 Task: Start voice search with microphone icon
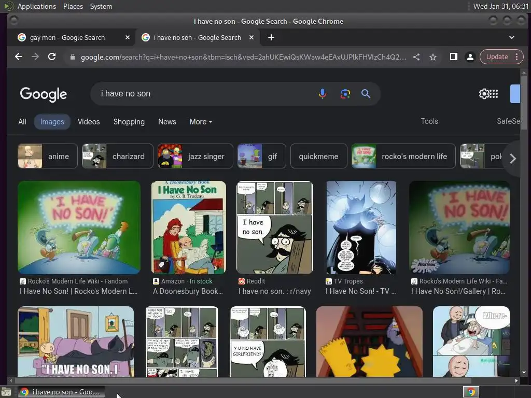click(323, 94)
